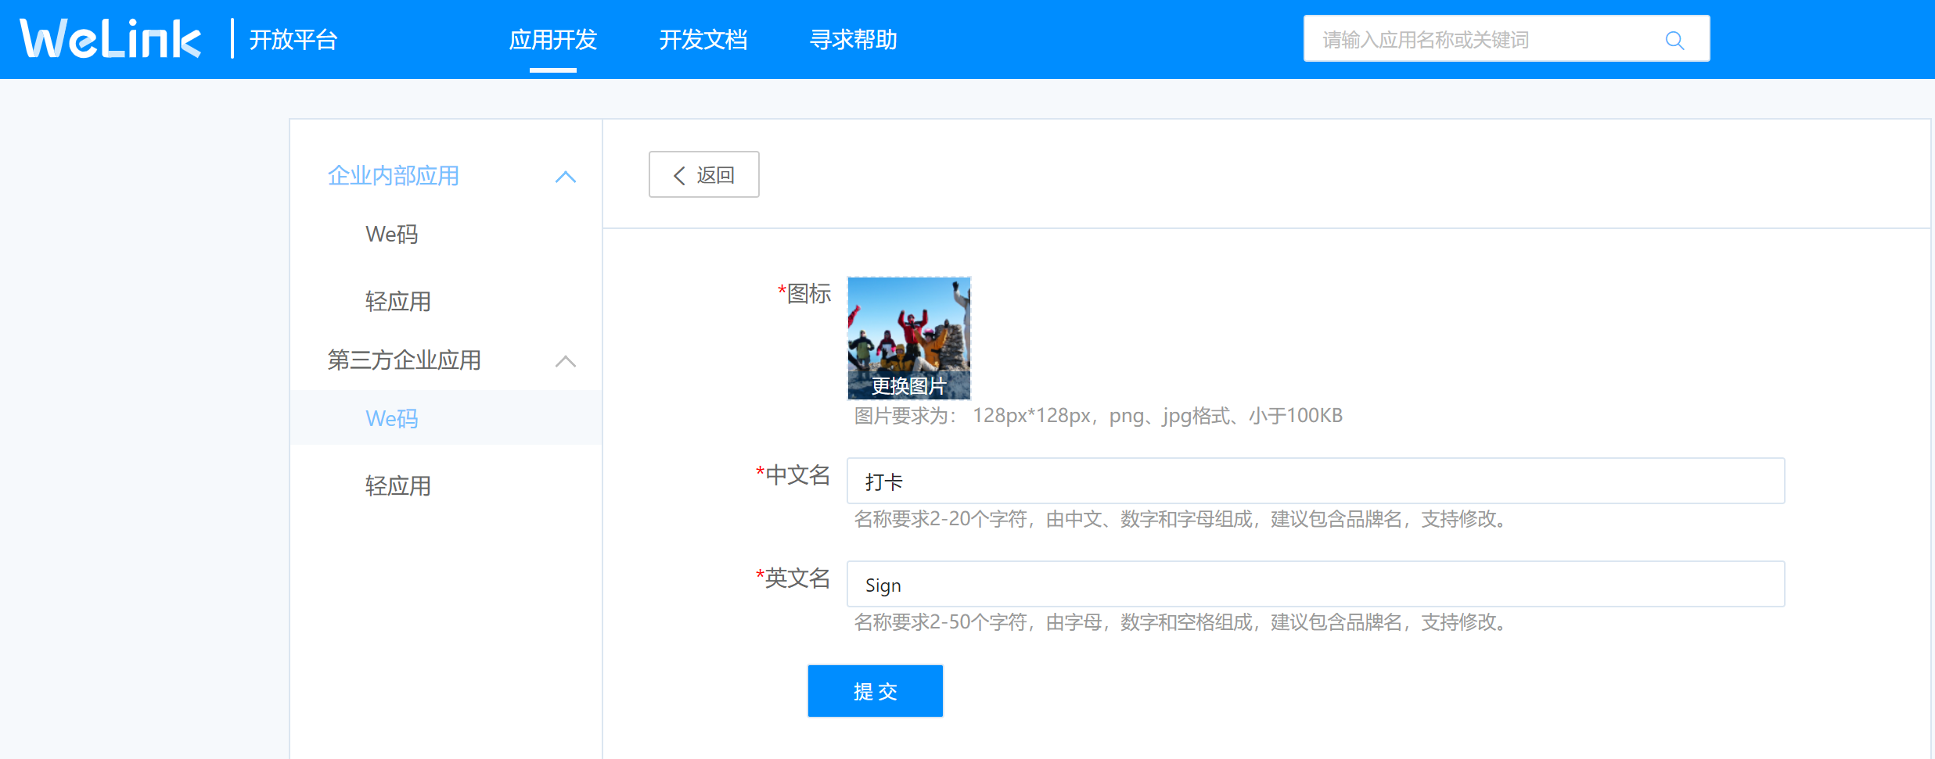
Task: Select We码 under 企业内部应用
Action: coord(391,234)
